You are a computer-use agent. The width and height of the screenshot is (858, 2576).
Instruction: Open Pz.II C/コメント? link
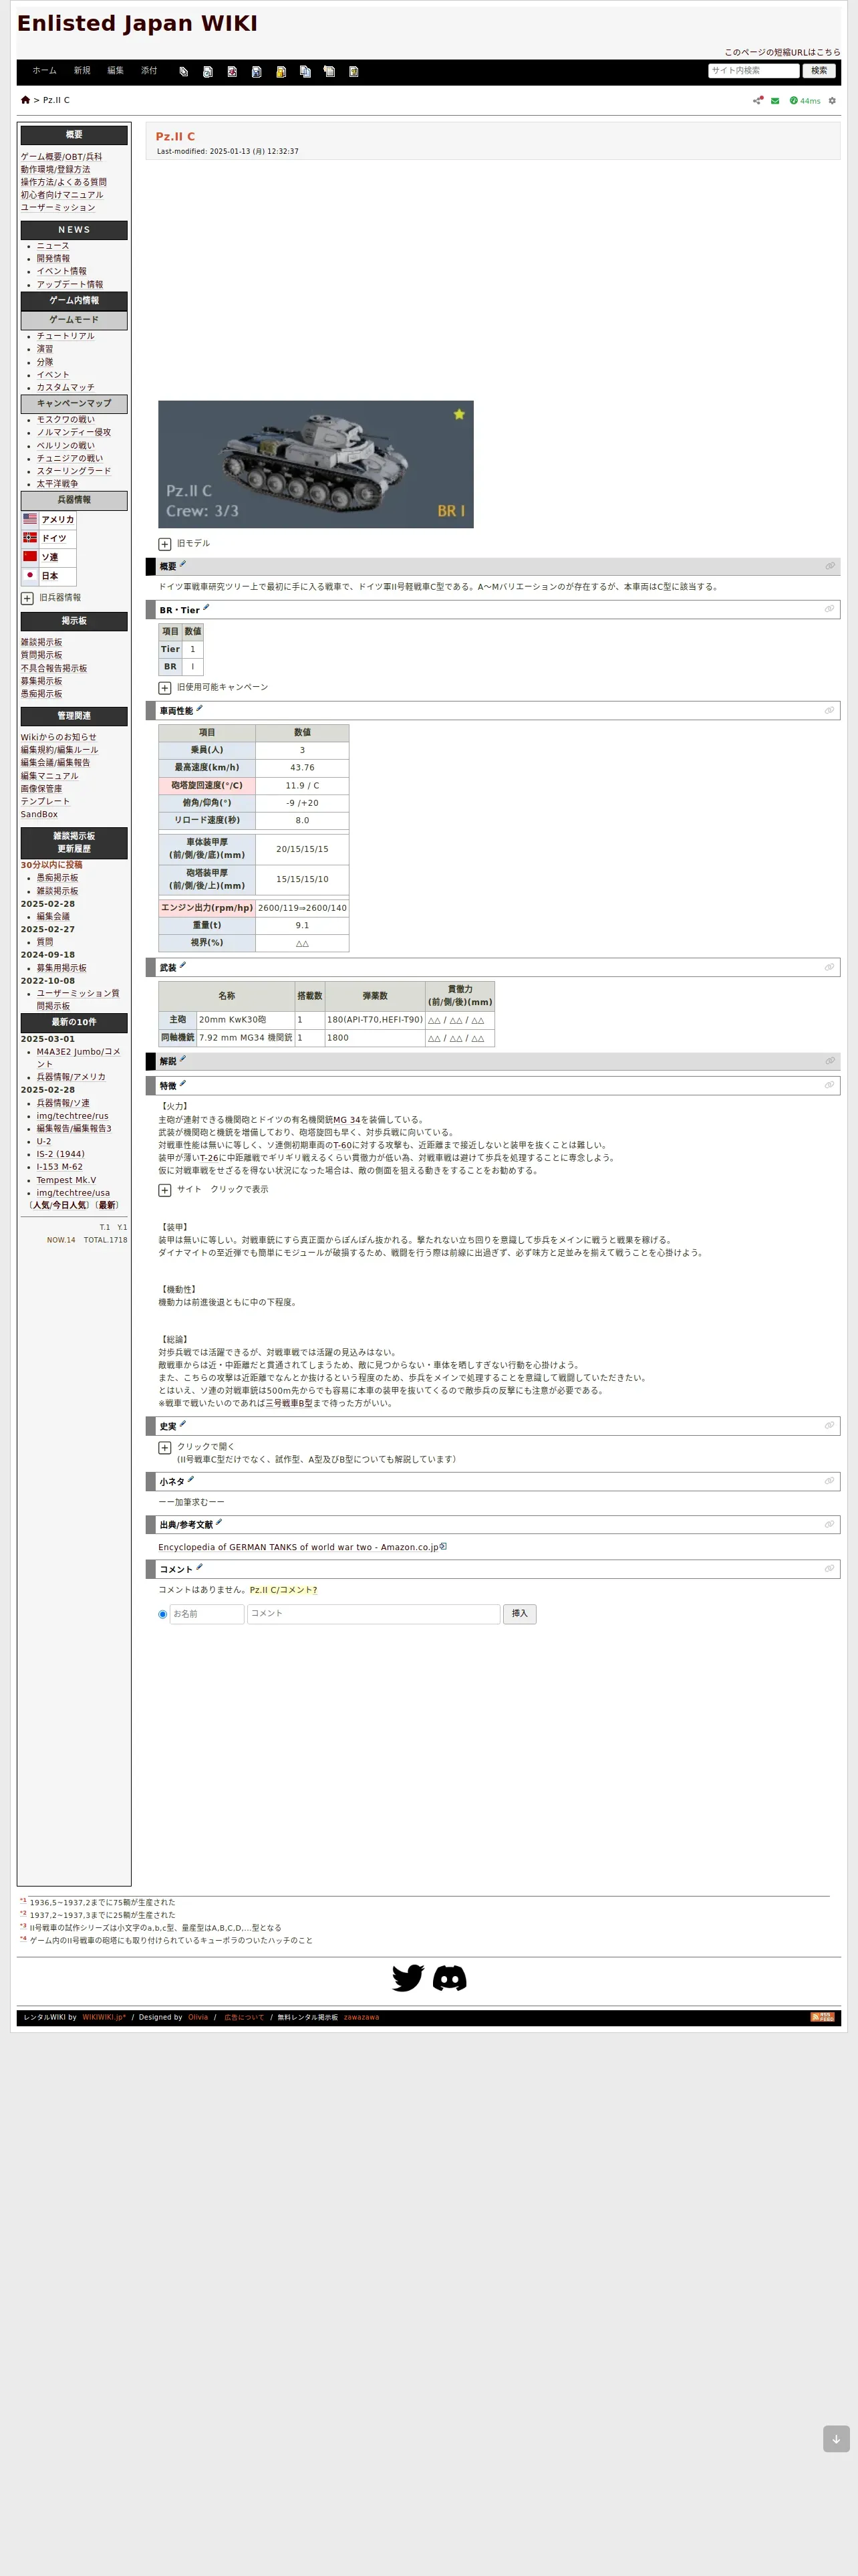(x=283, y=1590)
